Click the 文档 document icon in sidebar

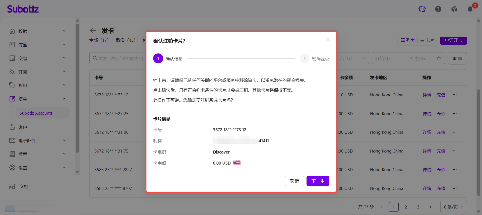[x=12, y=186]
